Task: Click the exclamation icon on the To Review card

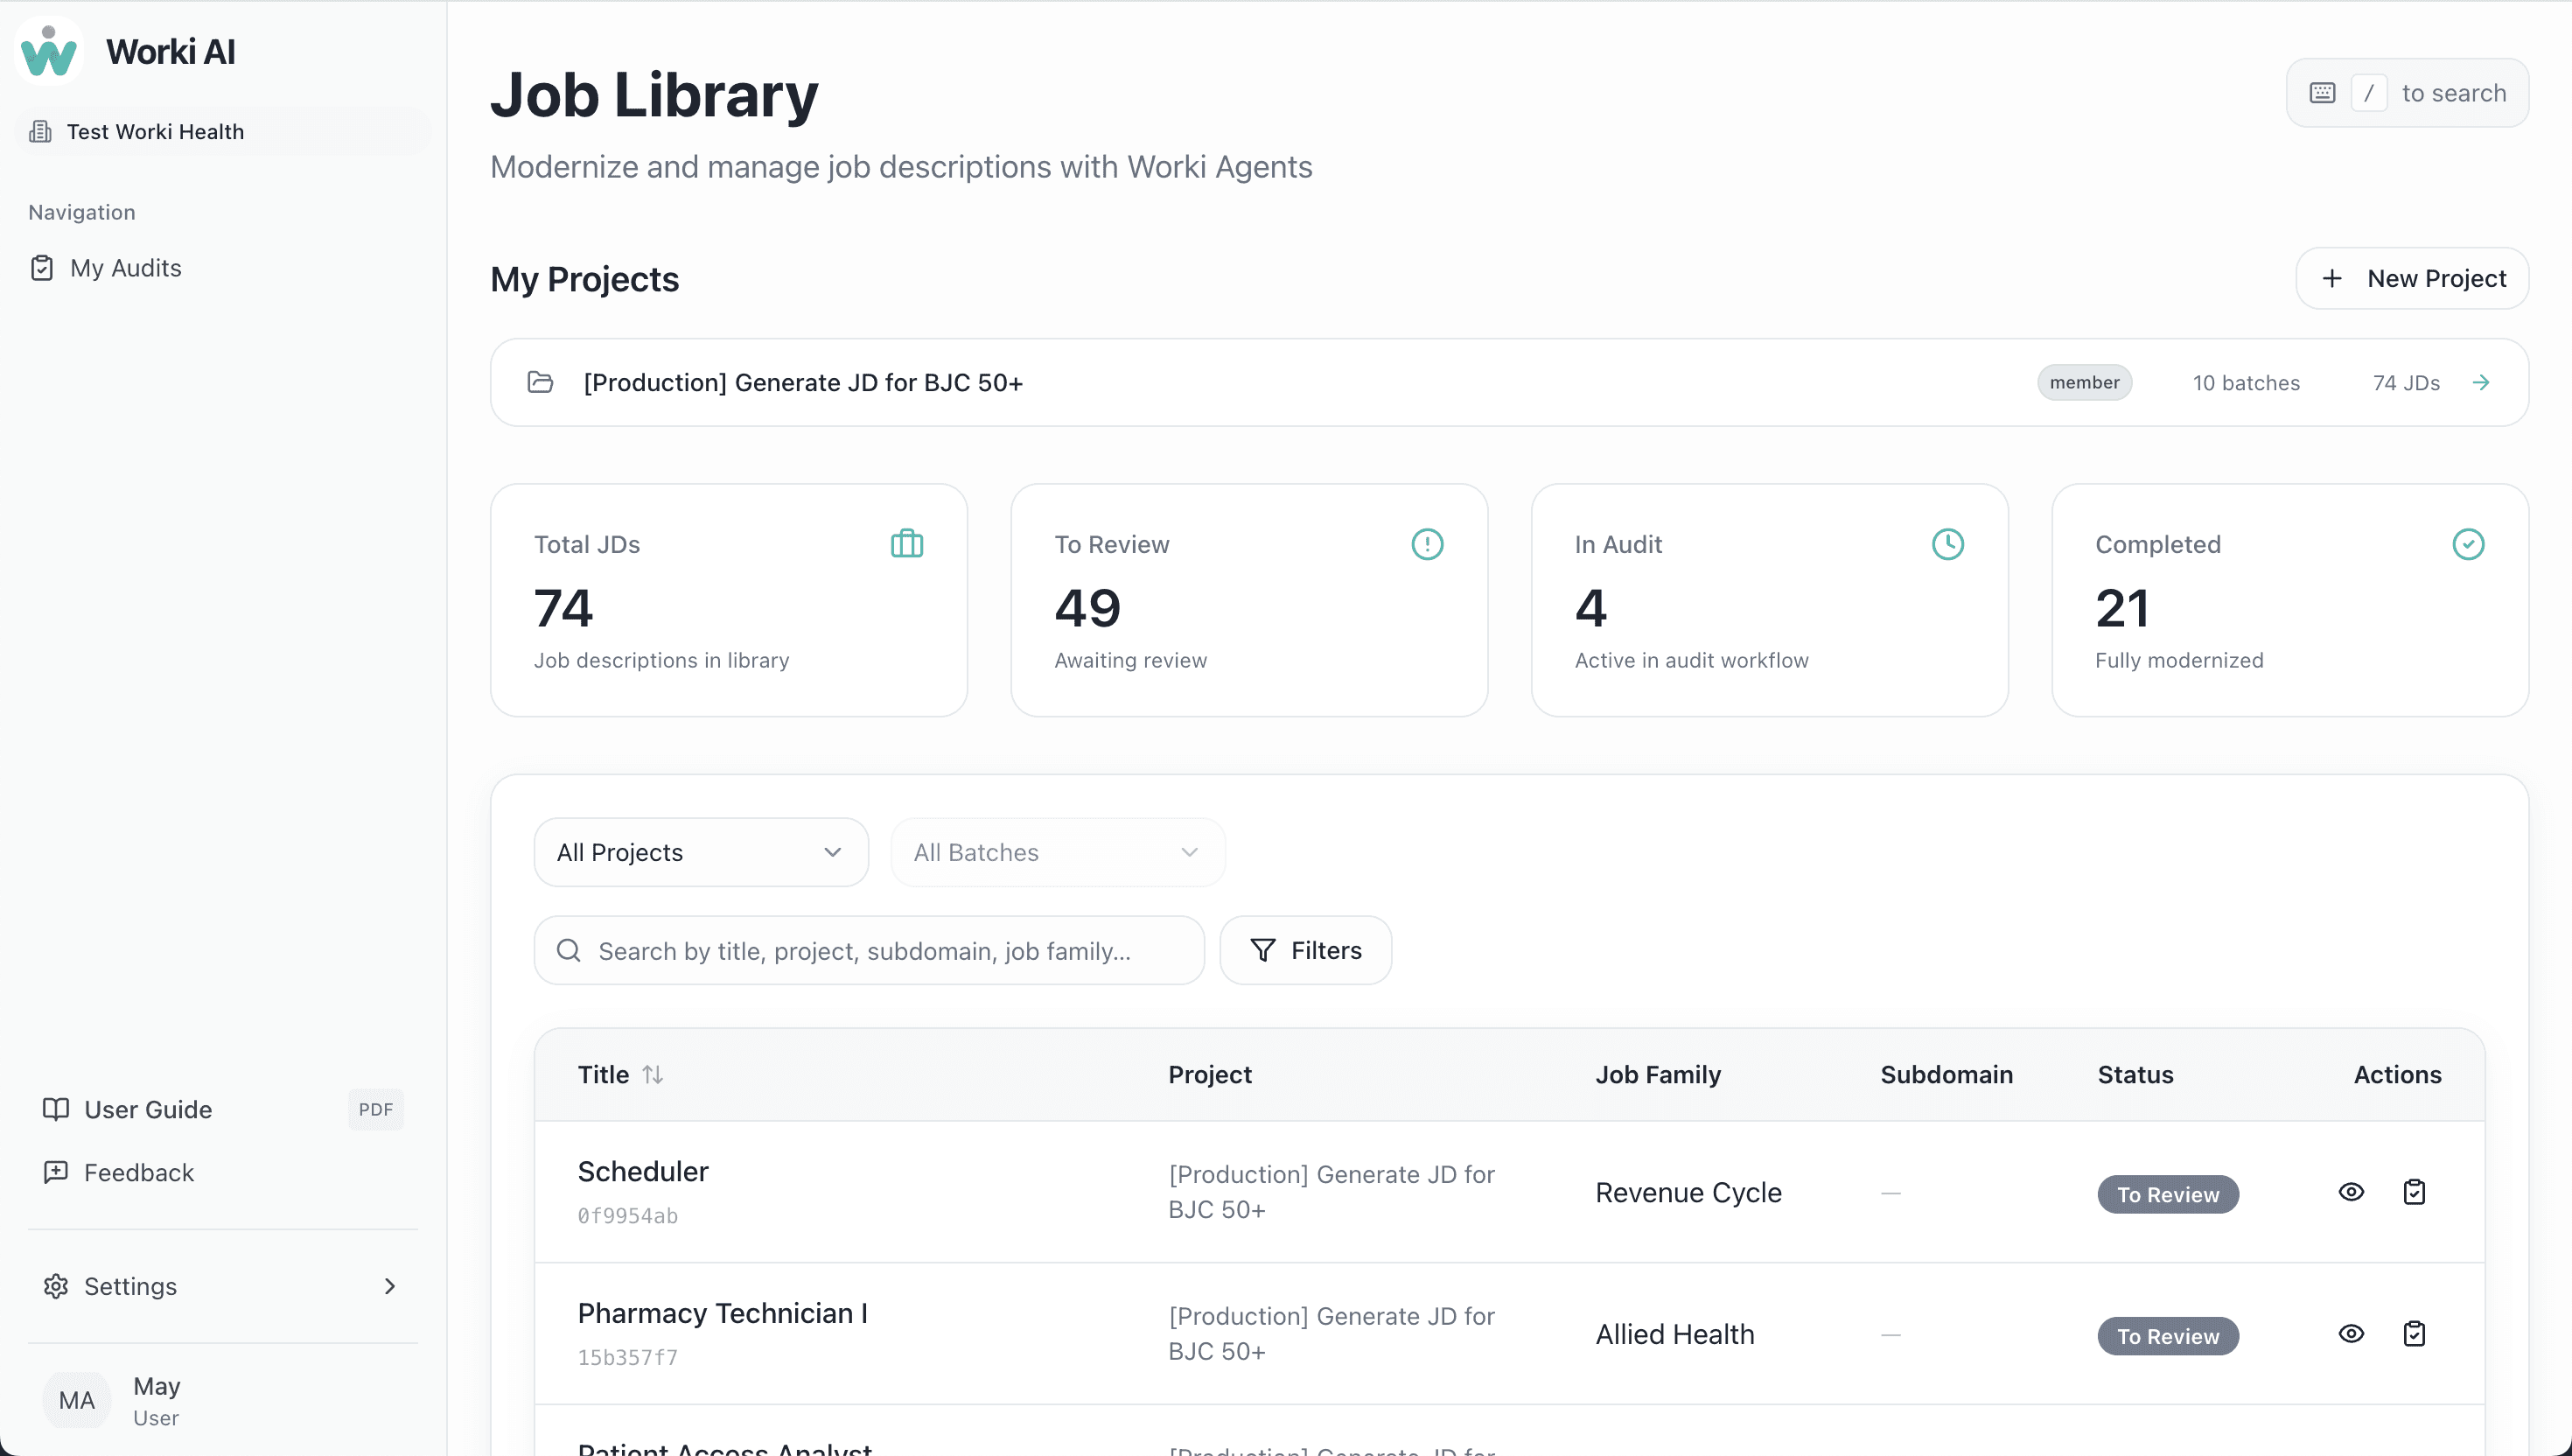Action: point(1427,544)
